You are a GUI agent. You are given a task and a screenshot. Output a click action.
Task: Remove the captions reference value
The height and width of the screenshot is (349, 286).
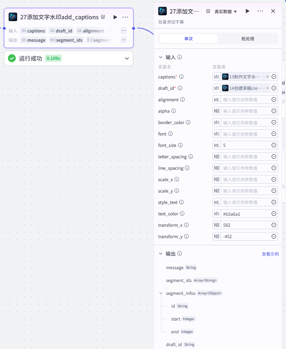coord(267,77)
